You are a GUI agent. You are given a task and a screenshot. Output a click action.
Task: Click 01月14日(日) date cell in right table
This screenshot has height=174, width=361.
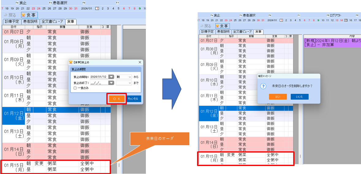pyautogui.click(x=209, y=144)
